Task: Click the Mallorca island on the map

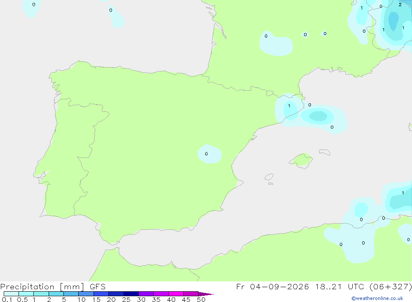Action: coord(301,161)
